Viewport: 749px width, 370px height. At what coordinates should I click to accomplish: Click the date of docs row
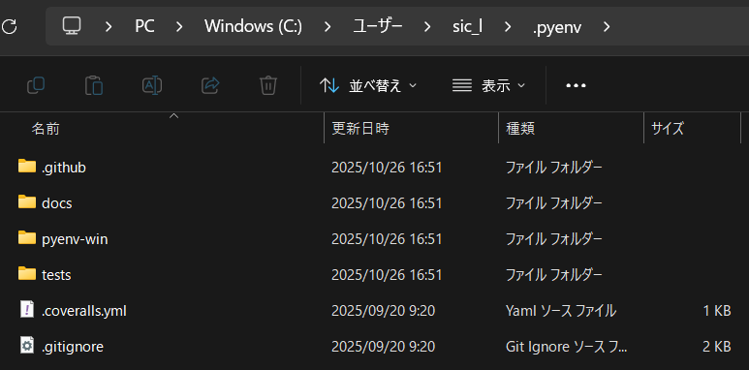tap(387, 203)
